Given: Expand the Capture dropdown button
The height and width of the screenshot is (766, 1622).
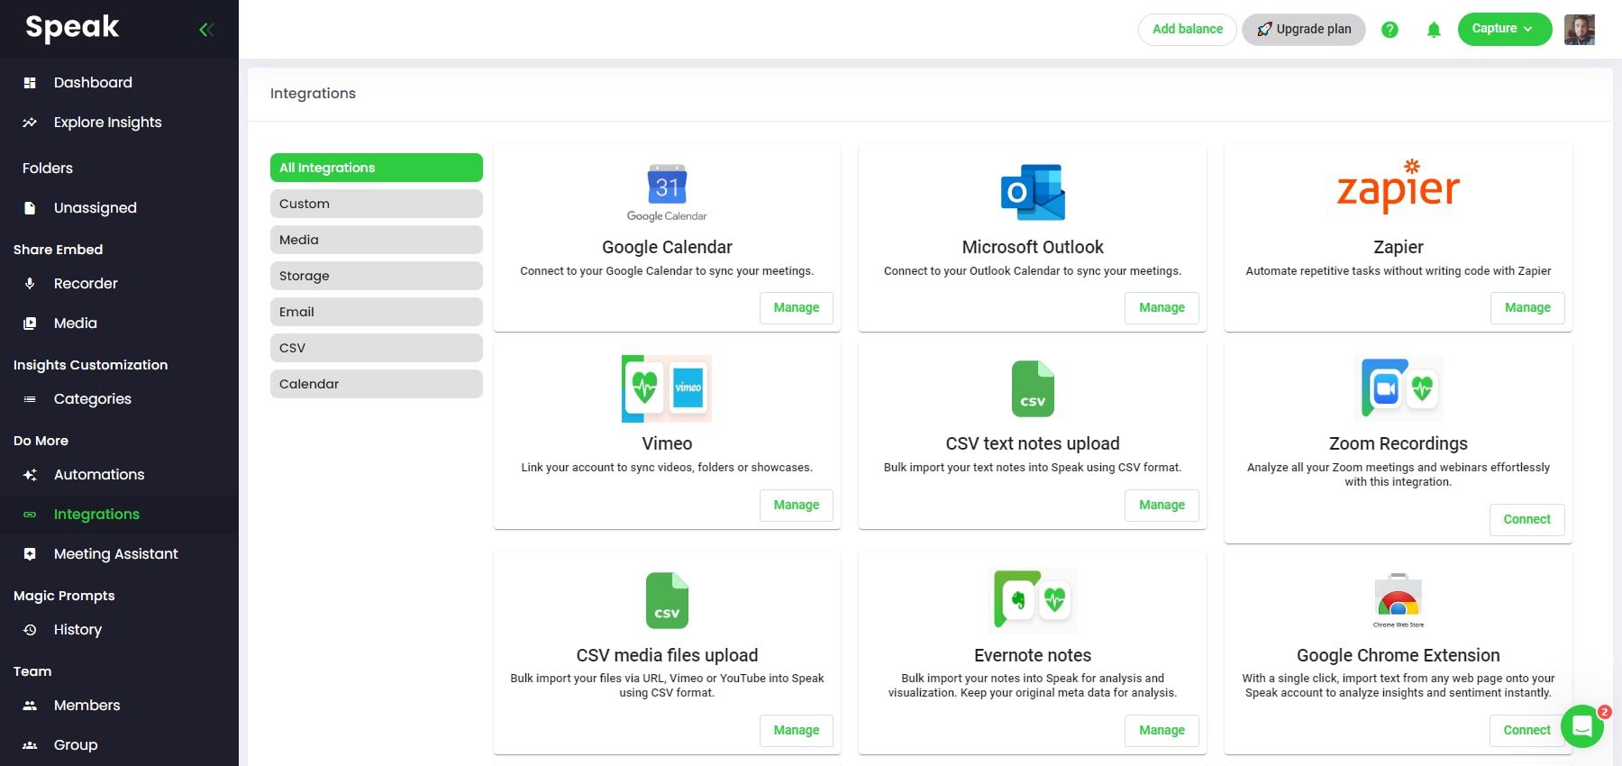Looking at the screenshot, I should [1505, 29].
